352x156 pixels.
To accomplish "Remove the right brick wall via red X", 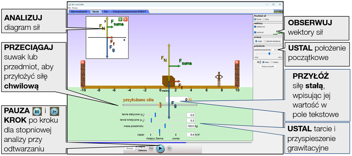I will (237, 62).
